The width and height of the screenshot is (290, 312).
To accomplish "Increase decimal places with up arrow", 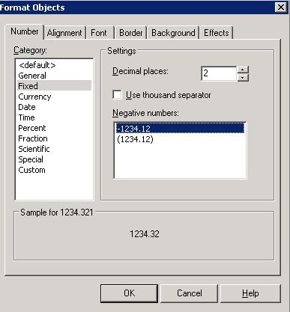I will coord(243,70).
